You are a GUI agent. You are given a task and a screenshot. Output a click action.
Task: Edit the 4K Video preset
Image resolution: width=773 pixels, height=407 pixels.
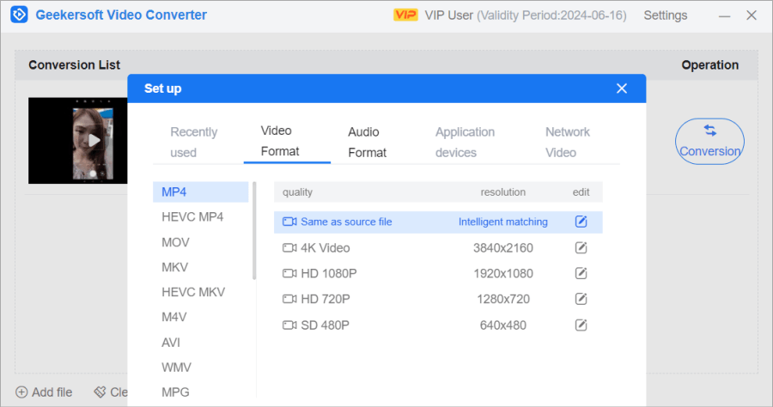click(x=581, y=248)
